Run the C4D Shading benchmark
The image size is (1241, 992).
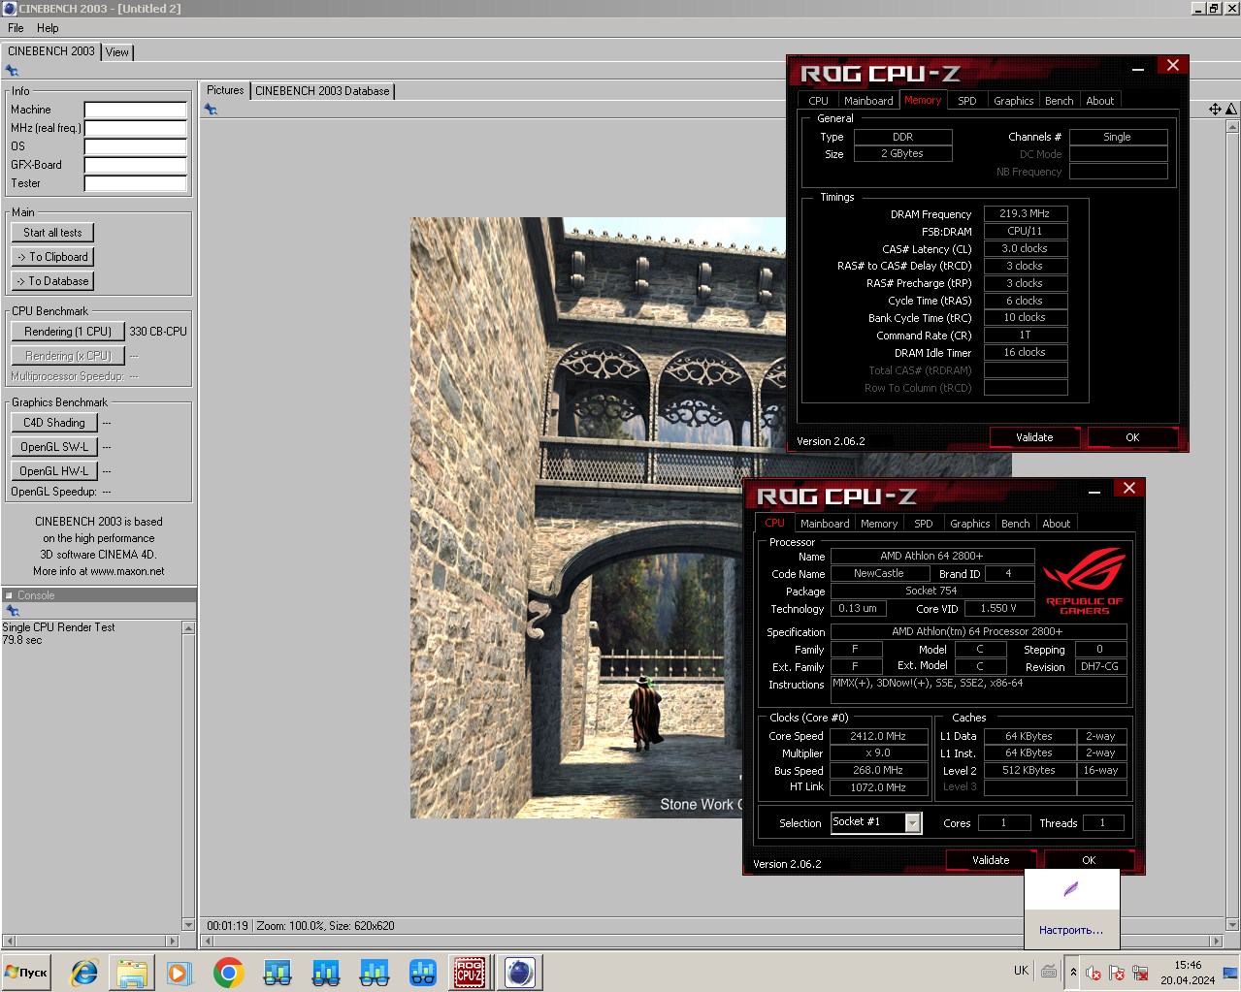pos(54,423)
